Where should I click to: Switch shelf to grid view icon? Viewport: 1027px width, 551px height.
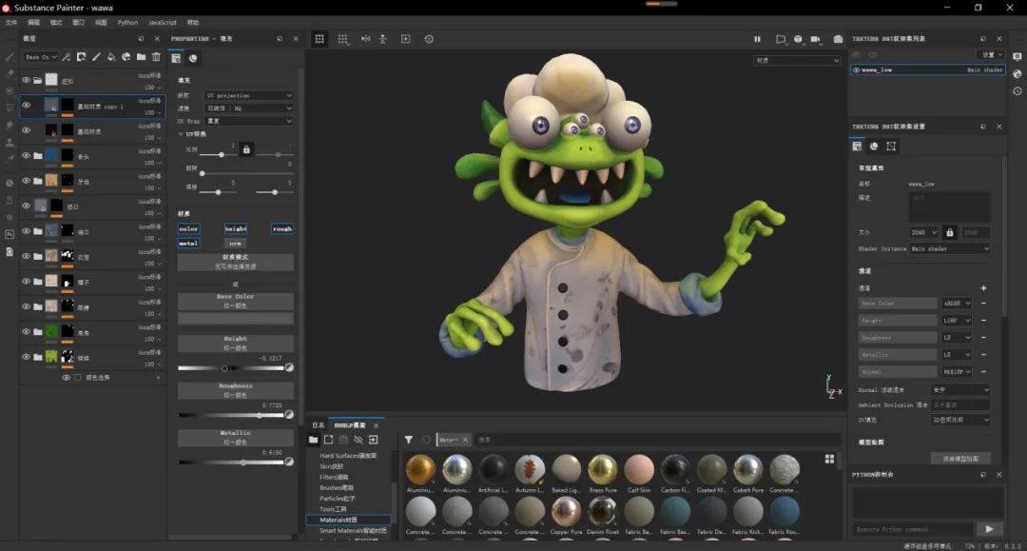(x=829, y=459)
